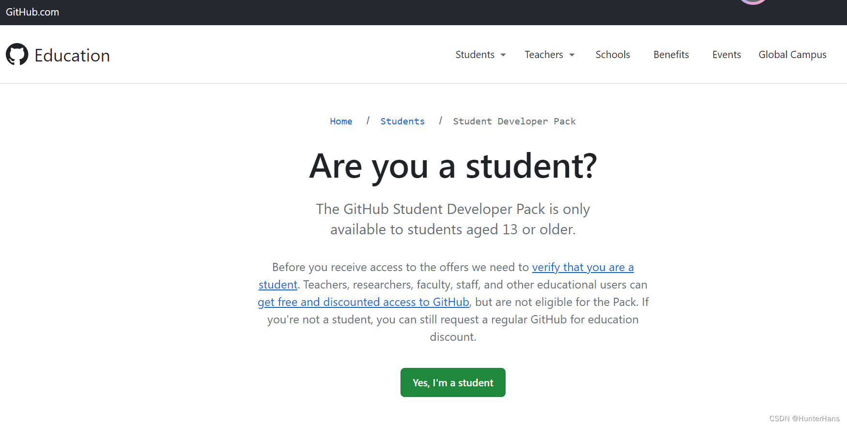Click the 'Are you a student?' heading
The width and height of the screenshot is (847, 426).
[453, 166]
